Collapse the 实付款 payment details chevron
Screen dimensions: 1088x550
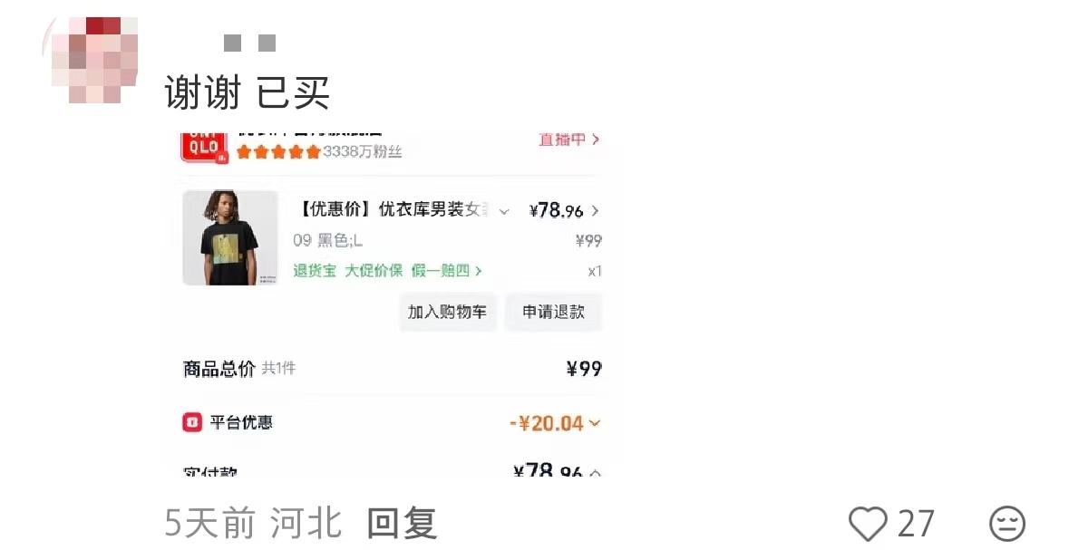point(595,472)
